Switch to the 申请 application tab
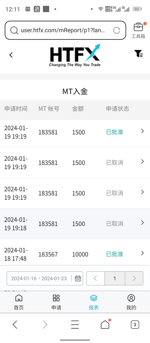Screen dimensions: 150x343 click(56, 302)
